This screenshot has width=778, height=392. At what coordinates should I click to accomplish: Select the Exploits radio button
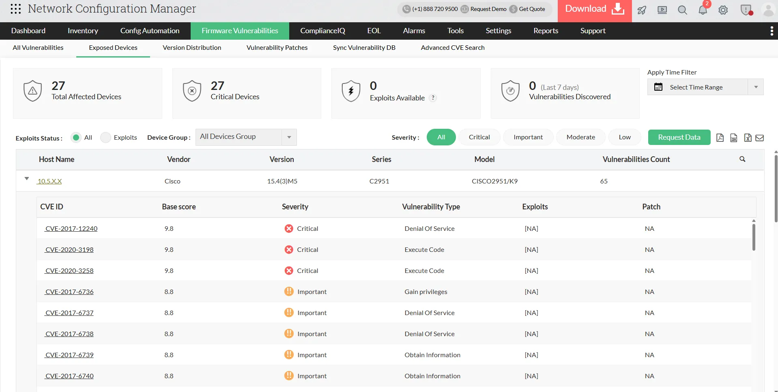(x=105, y=138)
